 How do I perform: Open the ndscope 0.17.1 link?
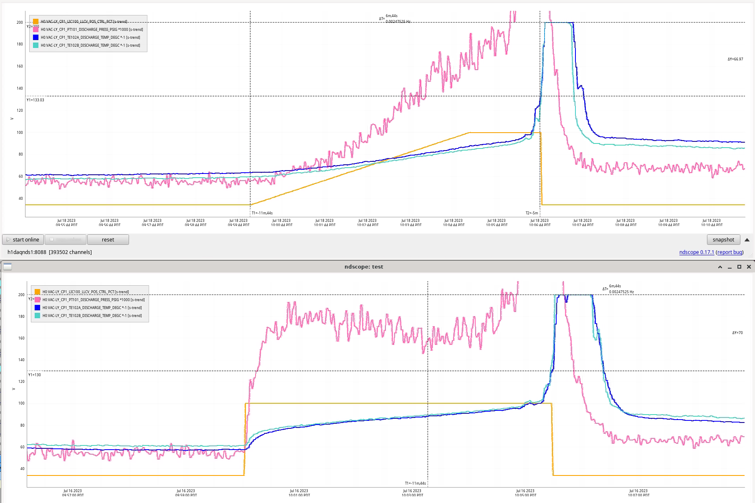pyautogui.click(x=697, y=252)
